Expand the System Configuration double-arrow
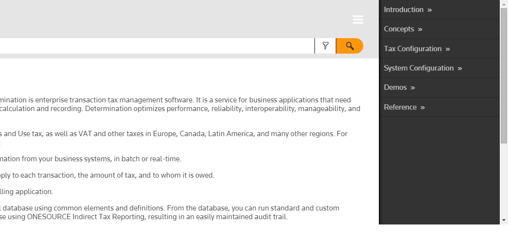This screenshot has height=238, width=508. tap(460, 69)
